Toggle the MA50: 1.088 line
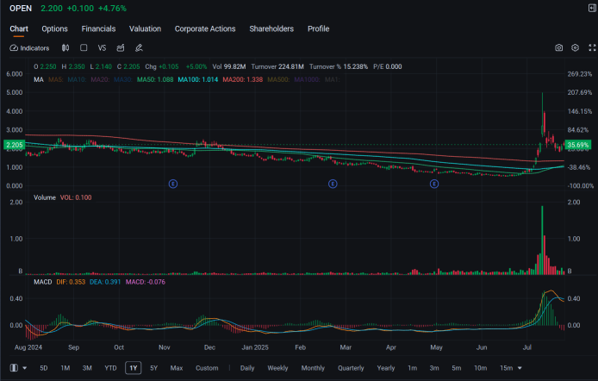The height and width of the screenshot is (381, 598). point(155,79)
